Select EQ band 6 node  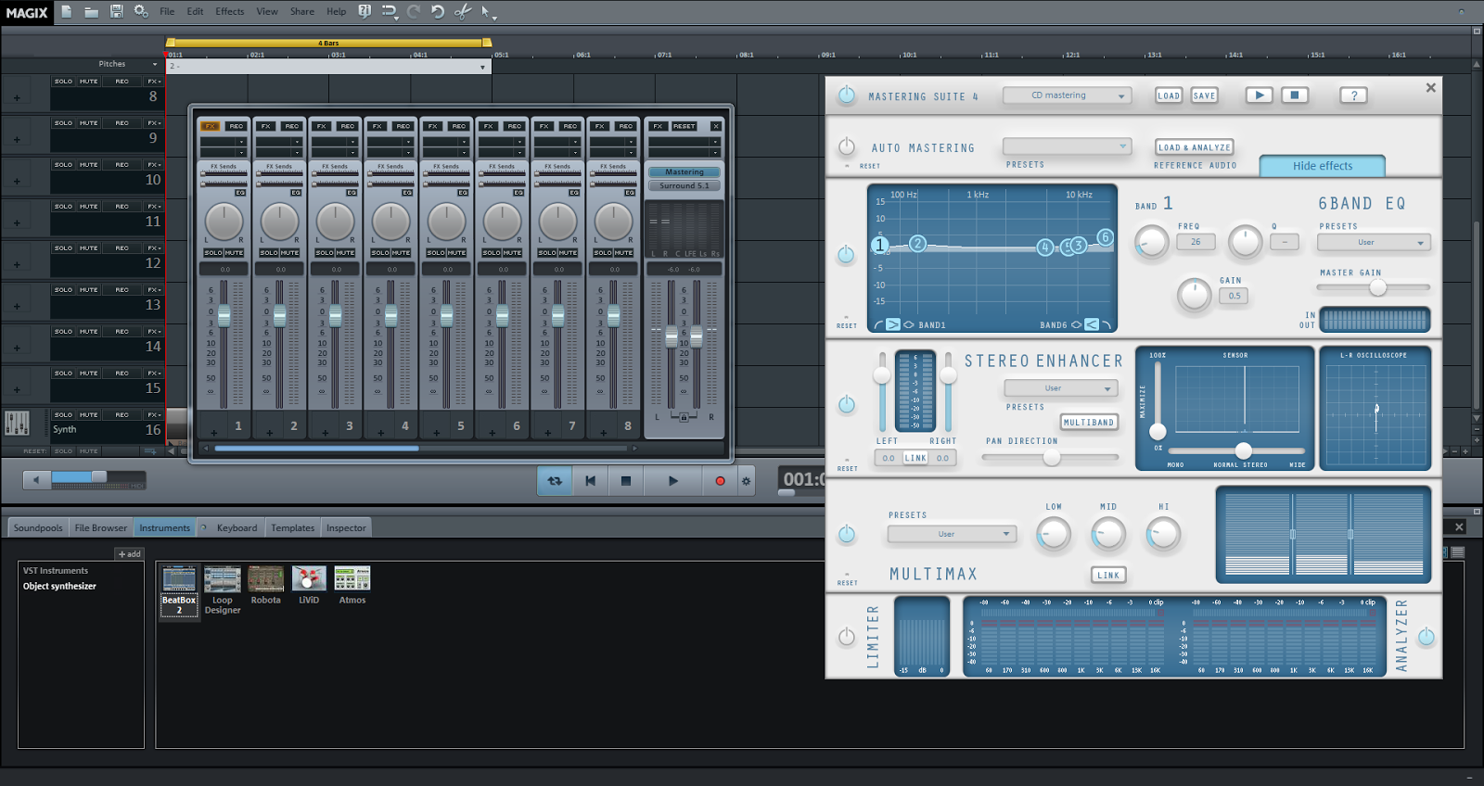click(x=1105, y=237)
